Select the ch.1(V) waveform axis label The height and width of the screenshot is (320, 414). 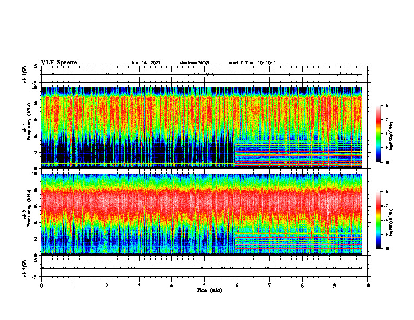click(x=25, y=74)
